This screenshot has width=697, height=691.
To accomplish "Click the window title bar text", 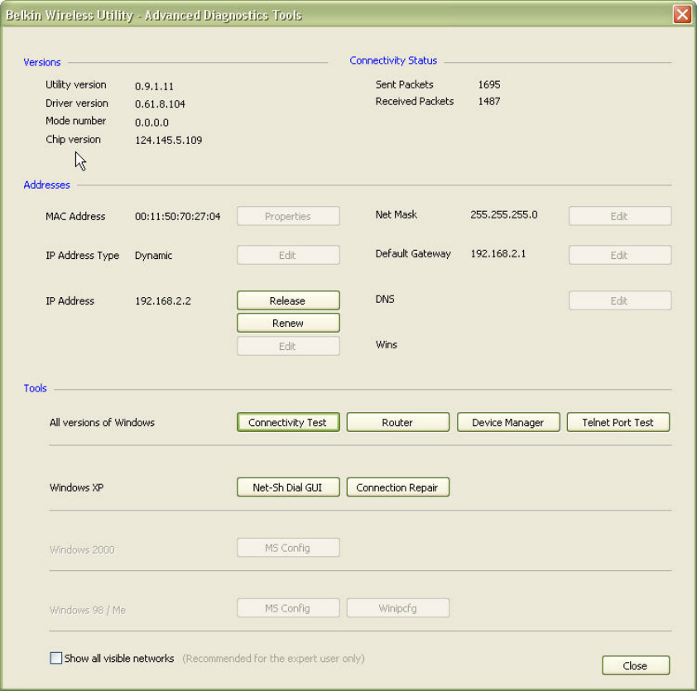I will tap(154, 15).
